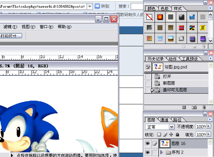Click trash icon in Styles panel footer
Screen dimensions: 214x157
point(204,46)
